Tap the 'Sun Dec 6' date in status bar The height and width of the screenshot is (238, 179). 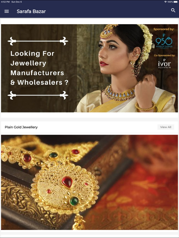(x=16, y=2)
